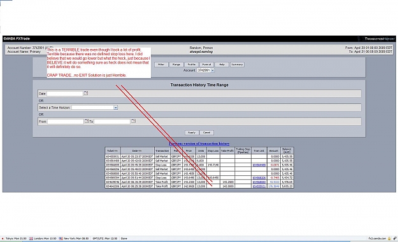Click fx2.oanda.com in status bar
The image size is (398, 242).
pos(377,238)
